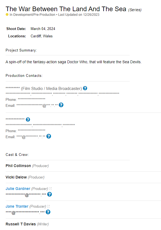161x230 pixels.
Task: Open Julie Gardner's profile link
Action: click(18, 189)
